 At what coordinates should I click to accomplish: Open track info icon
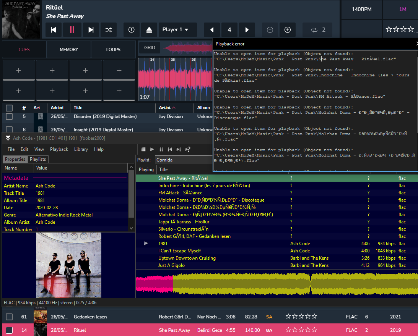[132, 30]
